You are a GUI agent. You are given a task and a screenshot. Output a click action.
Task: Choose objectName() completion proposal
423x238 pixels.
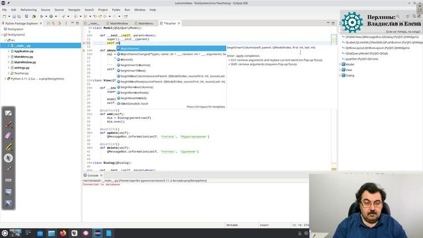pyautogui.click(x=171, y=48)
